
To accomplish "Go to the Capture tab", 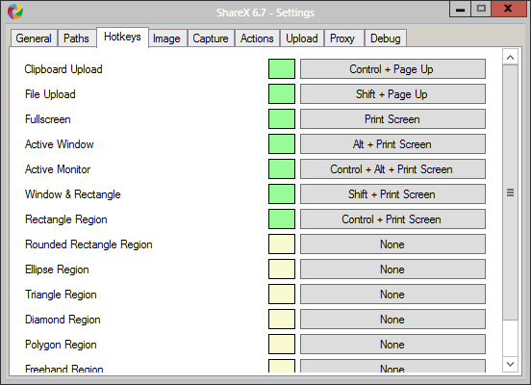I will coord(211,38).
